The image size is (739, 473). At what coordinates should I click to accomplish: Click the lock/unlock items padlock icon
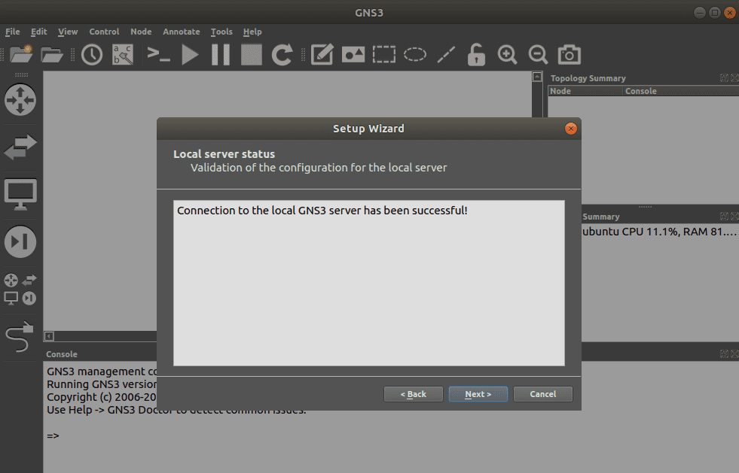pos(477,55)
